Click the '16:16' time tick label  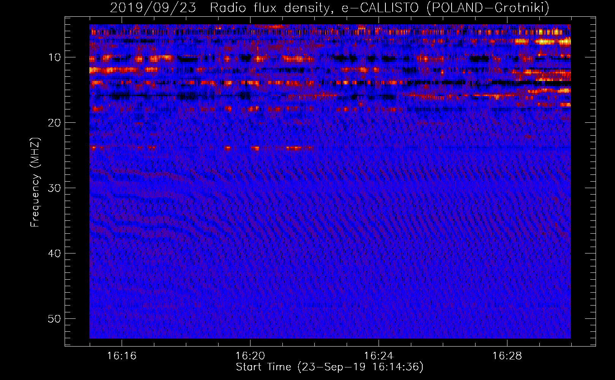(122, 356)
